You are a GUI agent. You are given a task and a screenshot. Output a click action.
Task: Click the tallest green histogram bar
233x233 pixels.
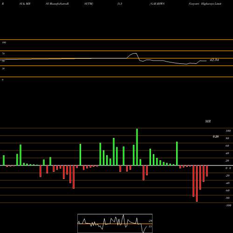click(x=137, y=147)
